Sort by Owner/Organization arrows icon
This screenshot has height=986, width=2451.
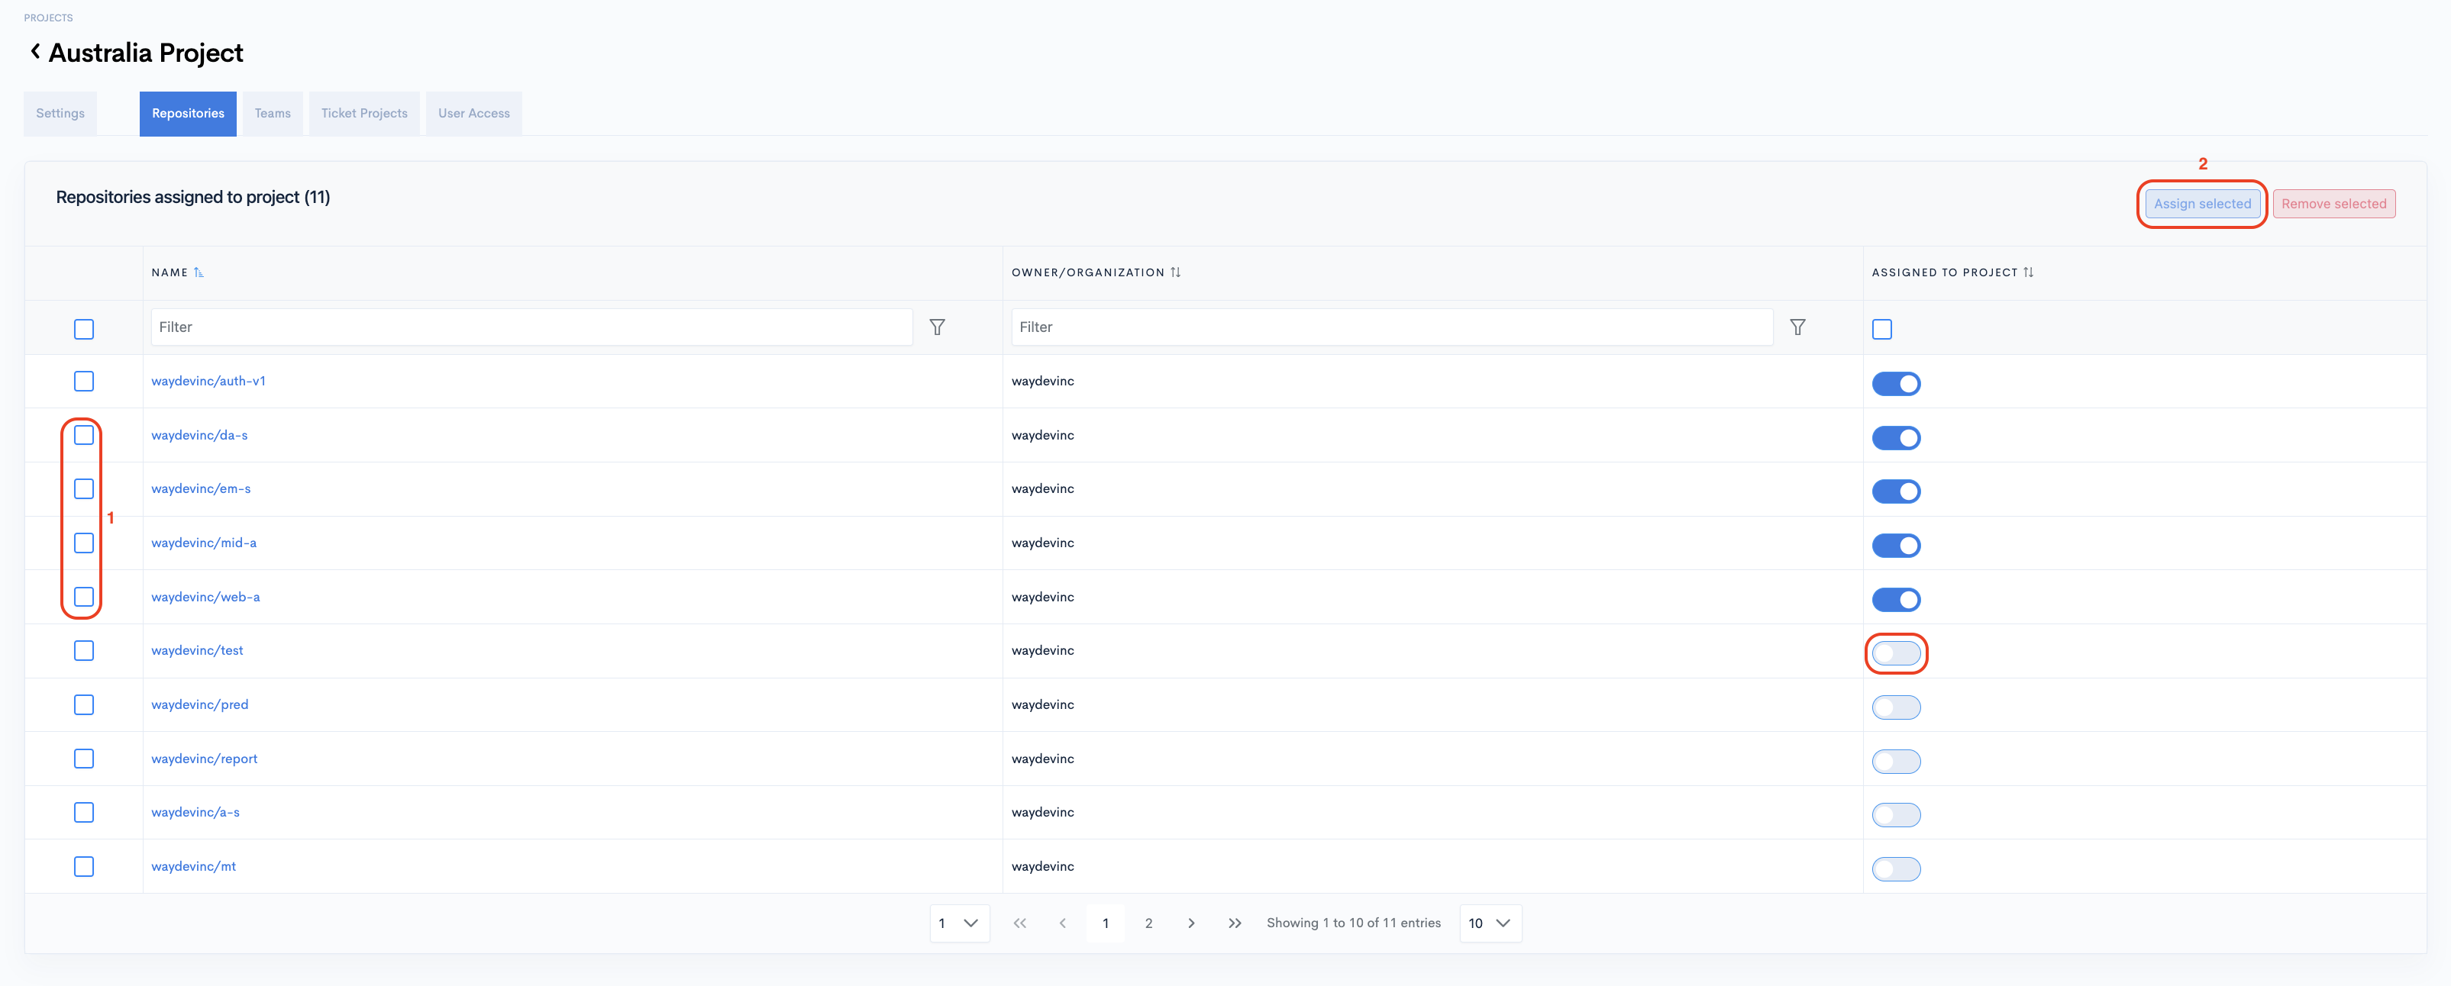(1176, 272)
